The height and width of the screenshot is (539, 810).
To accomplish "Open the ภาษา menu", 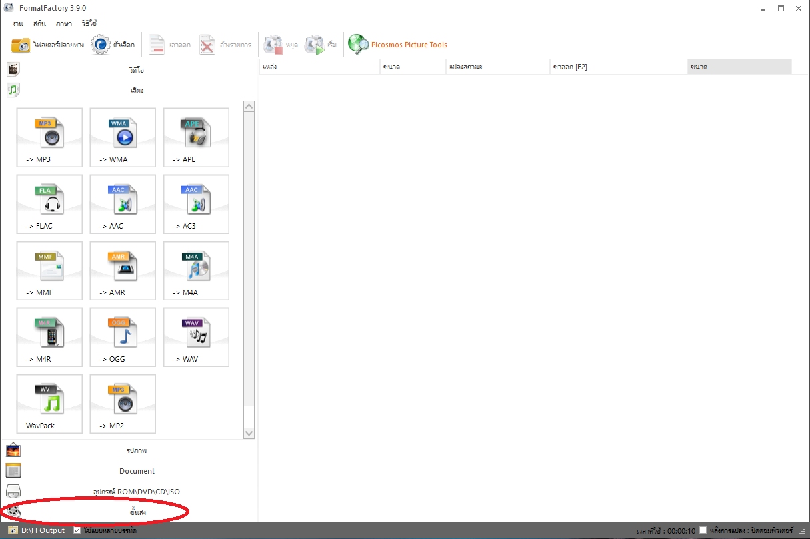I will (64, 23).
